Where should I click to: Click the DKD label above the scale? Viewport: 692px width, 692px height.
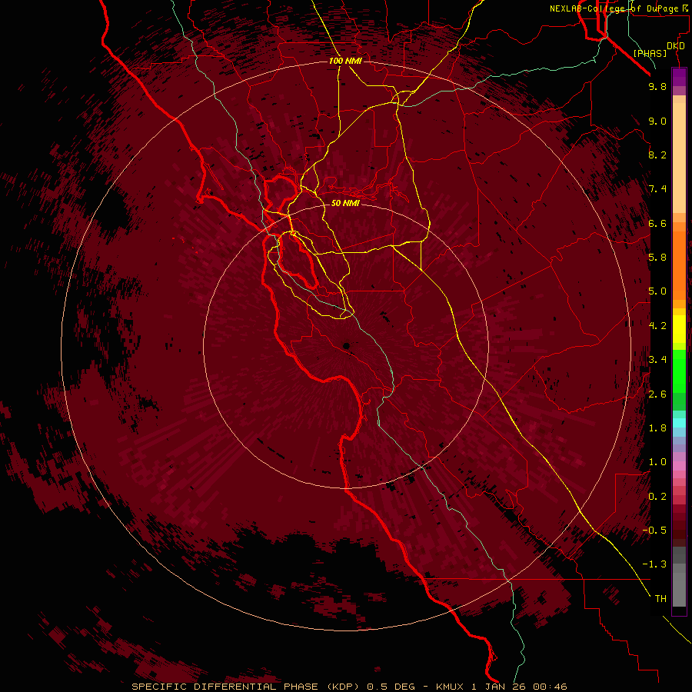(x=676, y=46)
